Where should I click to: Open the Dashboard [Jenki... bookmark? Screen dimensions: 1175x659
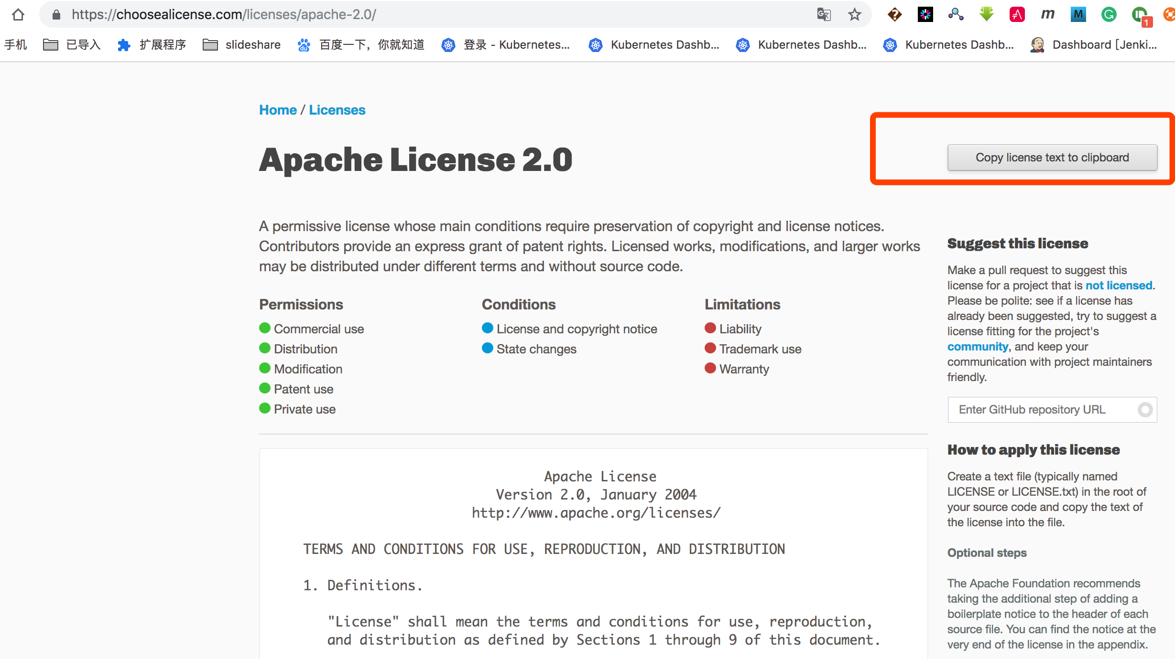tap(1094, 45)
